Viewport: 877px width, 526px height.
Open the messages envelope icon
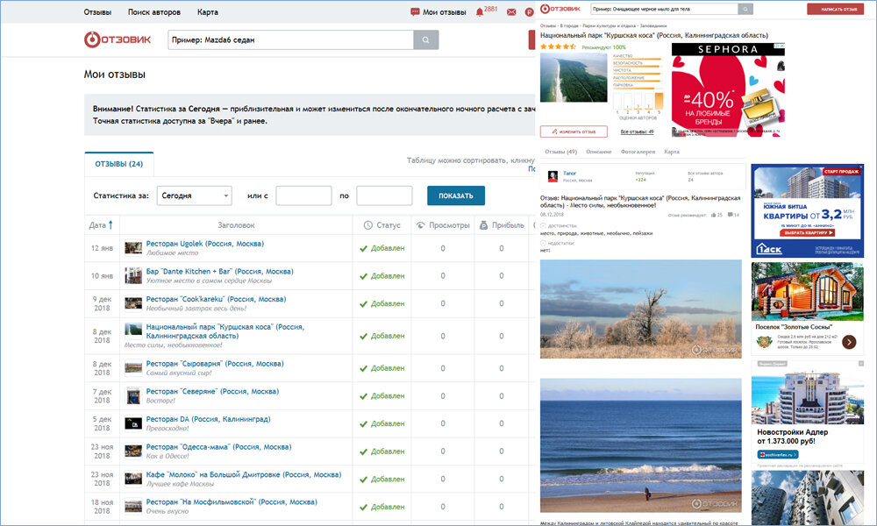pos(511,12)
